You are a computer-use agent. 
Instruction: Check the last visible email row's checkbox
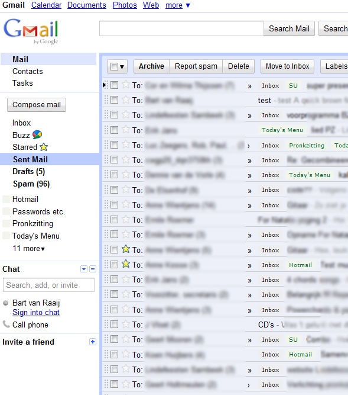click(114, 384)
